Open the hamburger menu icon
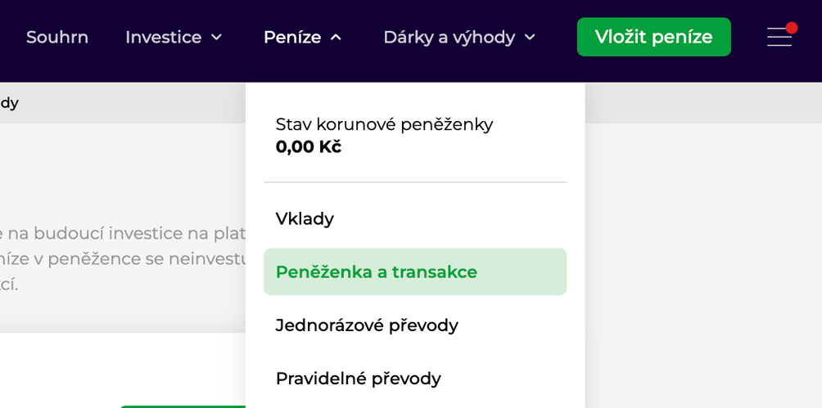 779,37
